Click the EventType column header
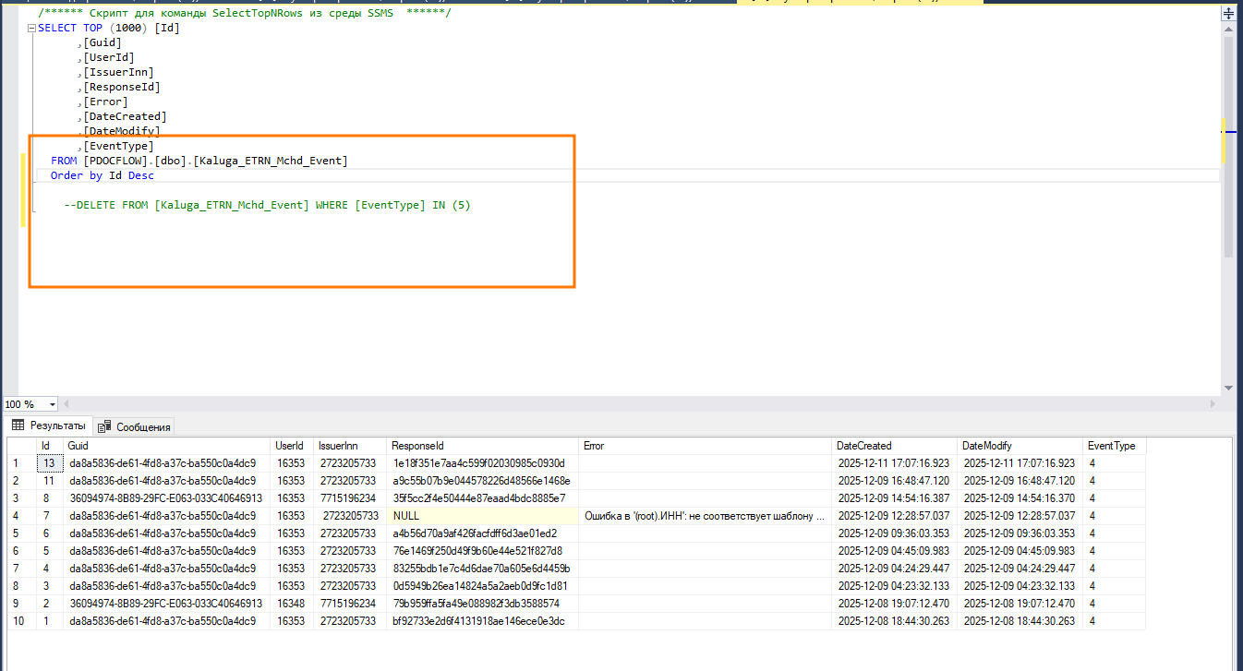 coord(1113,446)
